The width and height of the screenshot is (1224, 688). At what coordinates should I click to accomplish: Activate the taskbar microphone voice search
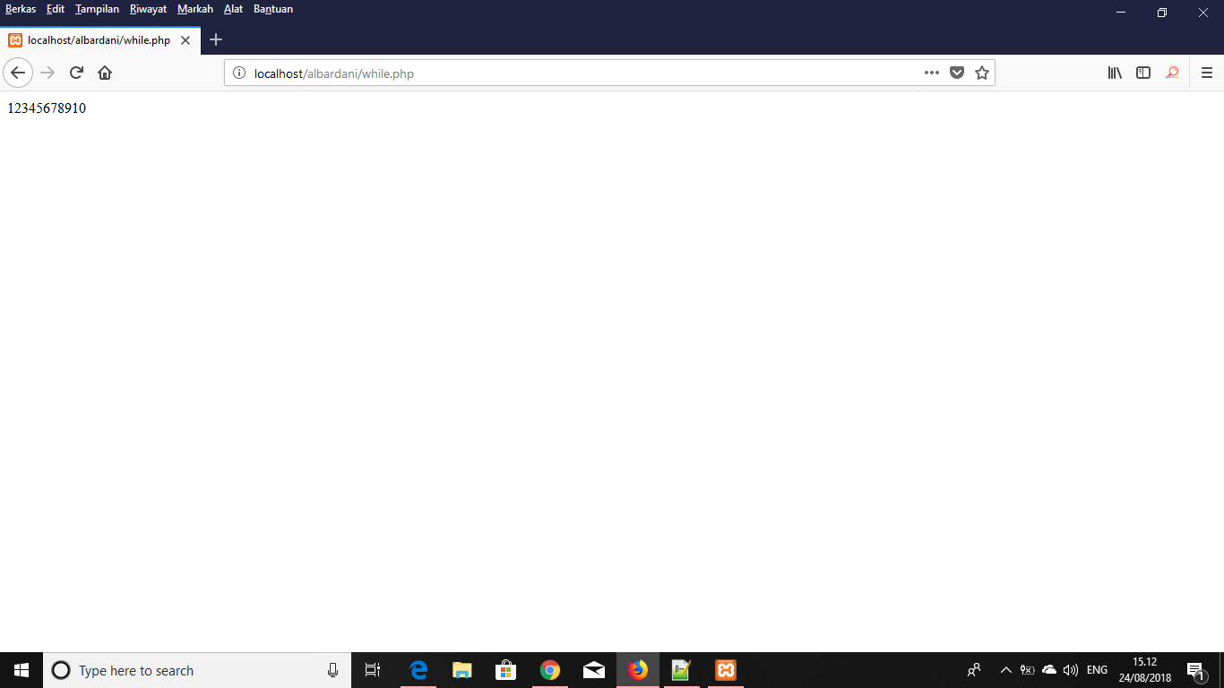coord(333,670)
